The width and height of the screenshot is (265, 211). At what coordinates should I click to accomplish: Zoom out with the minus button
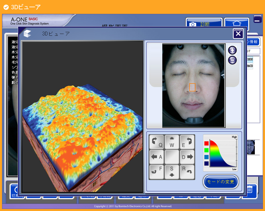tap(232, 60)
